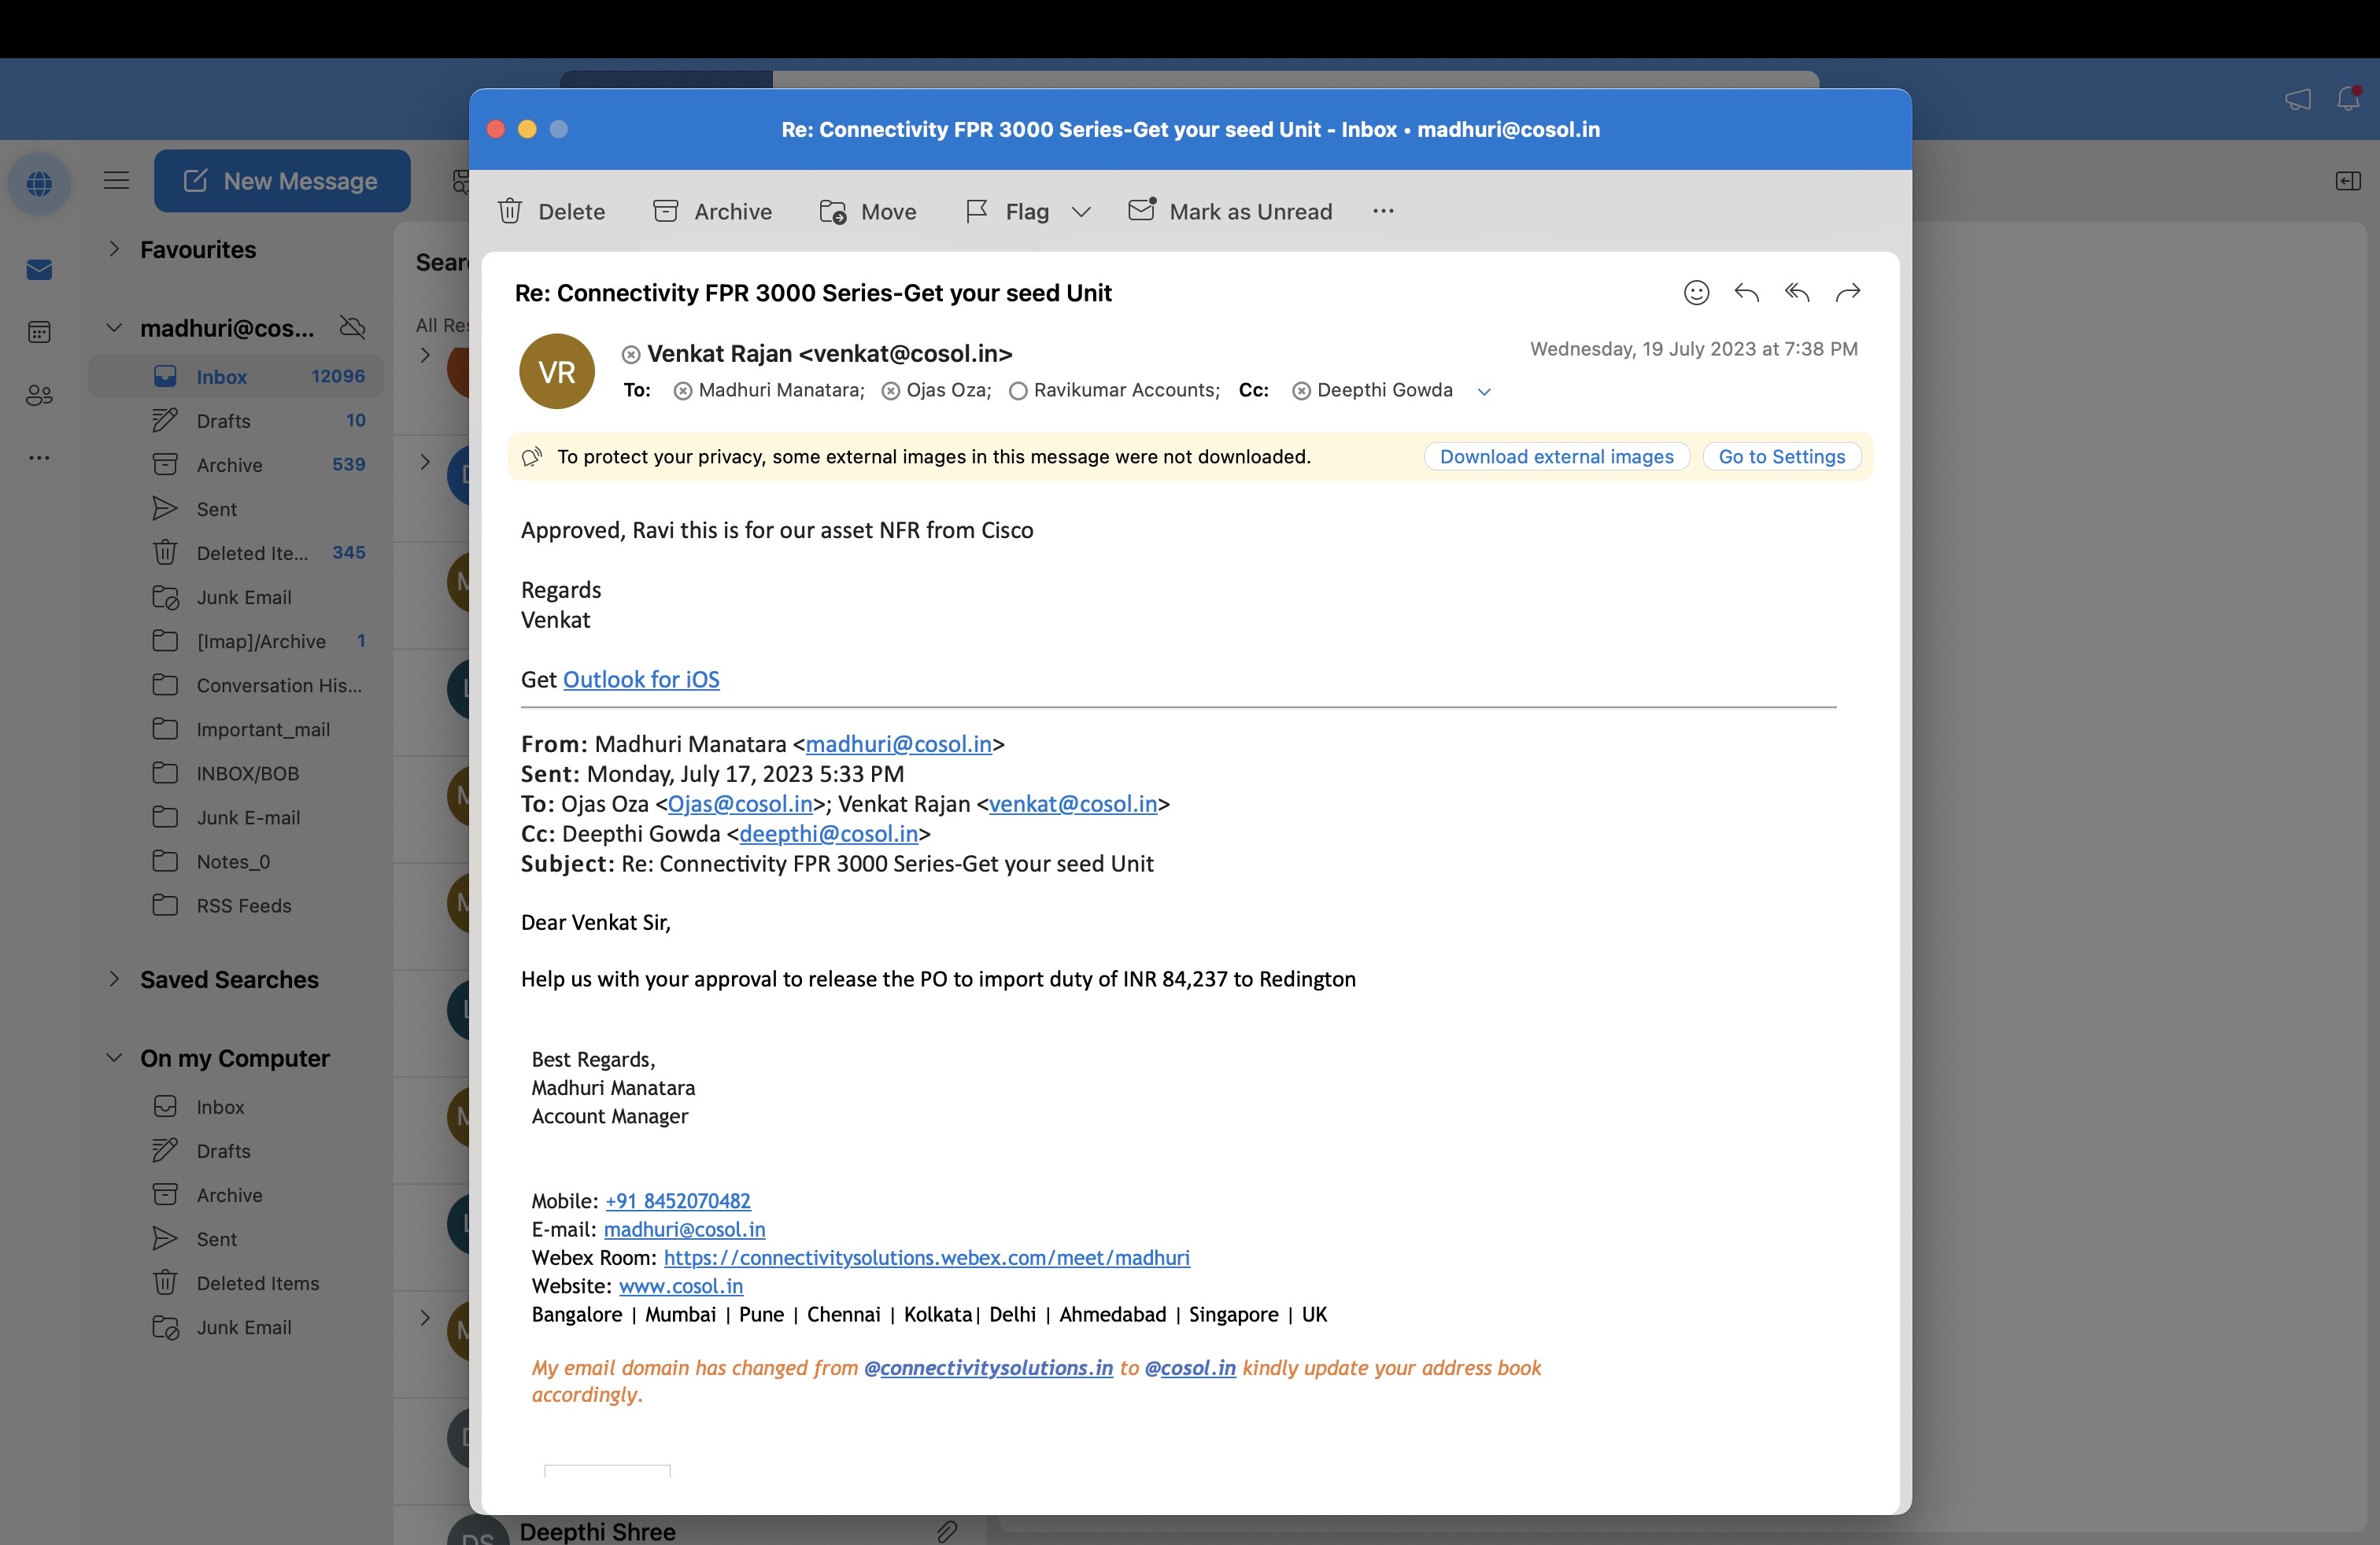Image resolution: width=2380 pixels, height=1545 pixels.
Task: Expand the Favourites folder group
Action: 114,250
